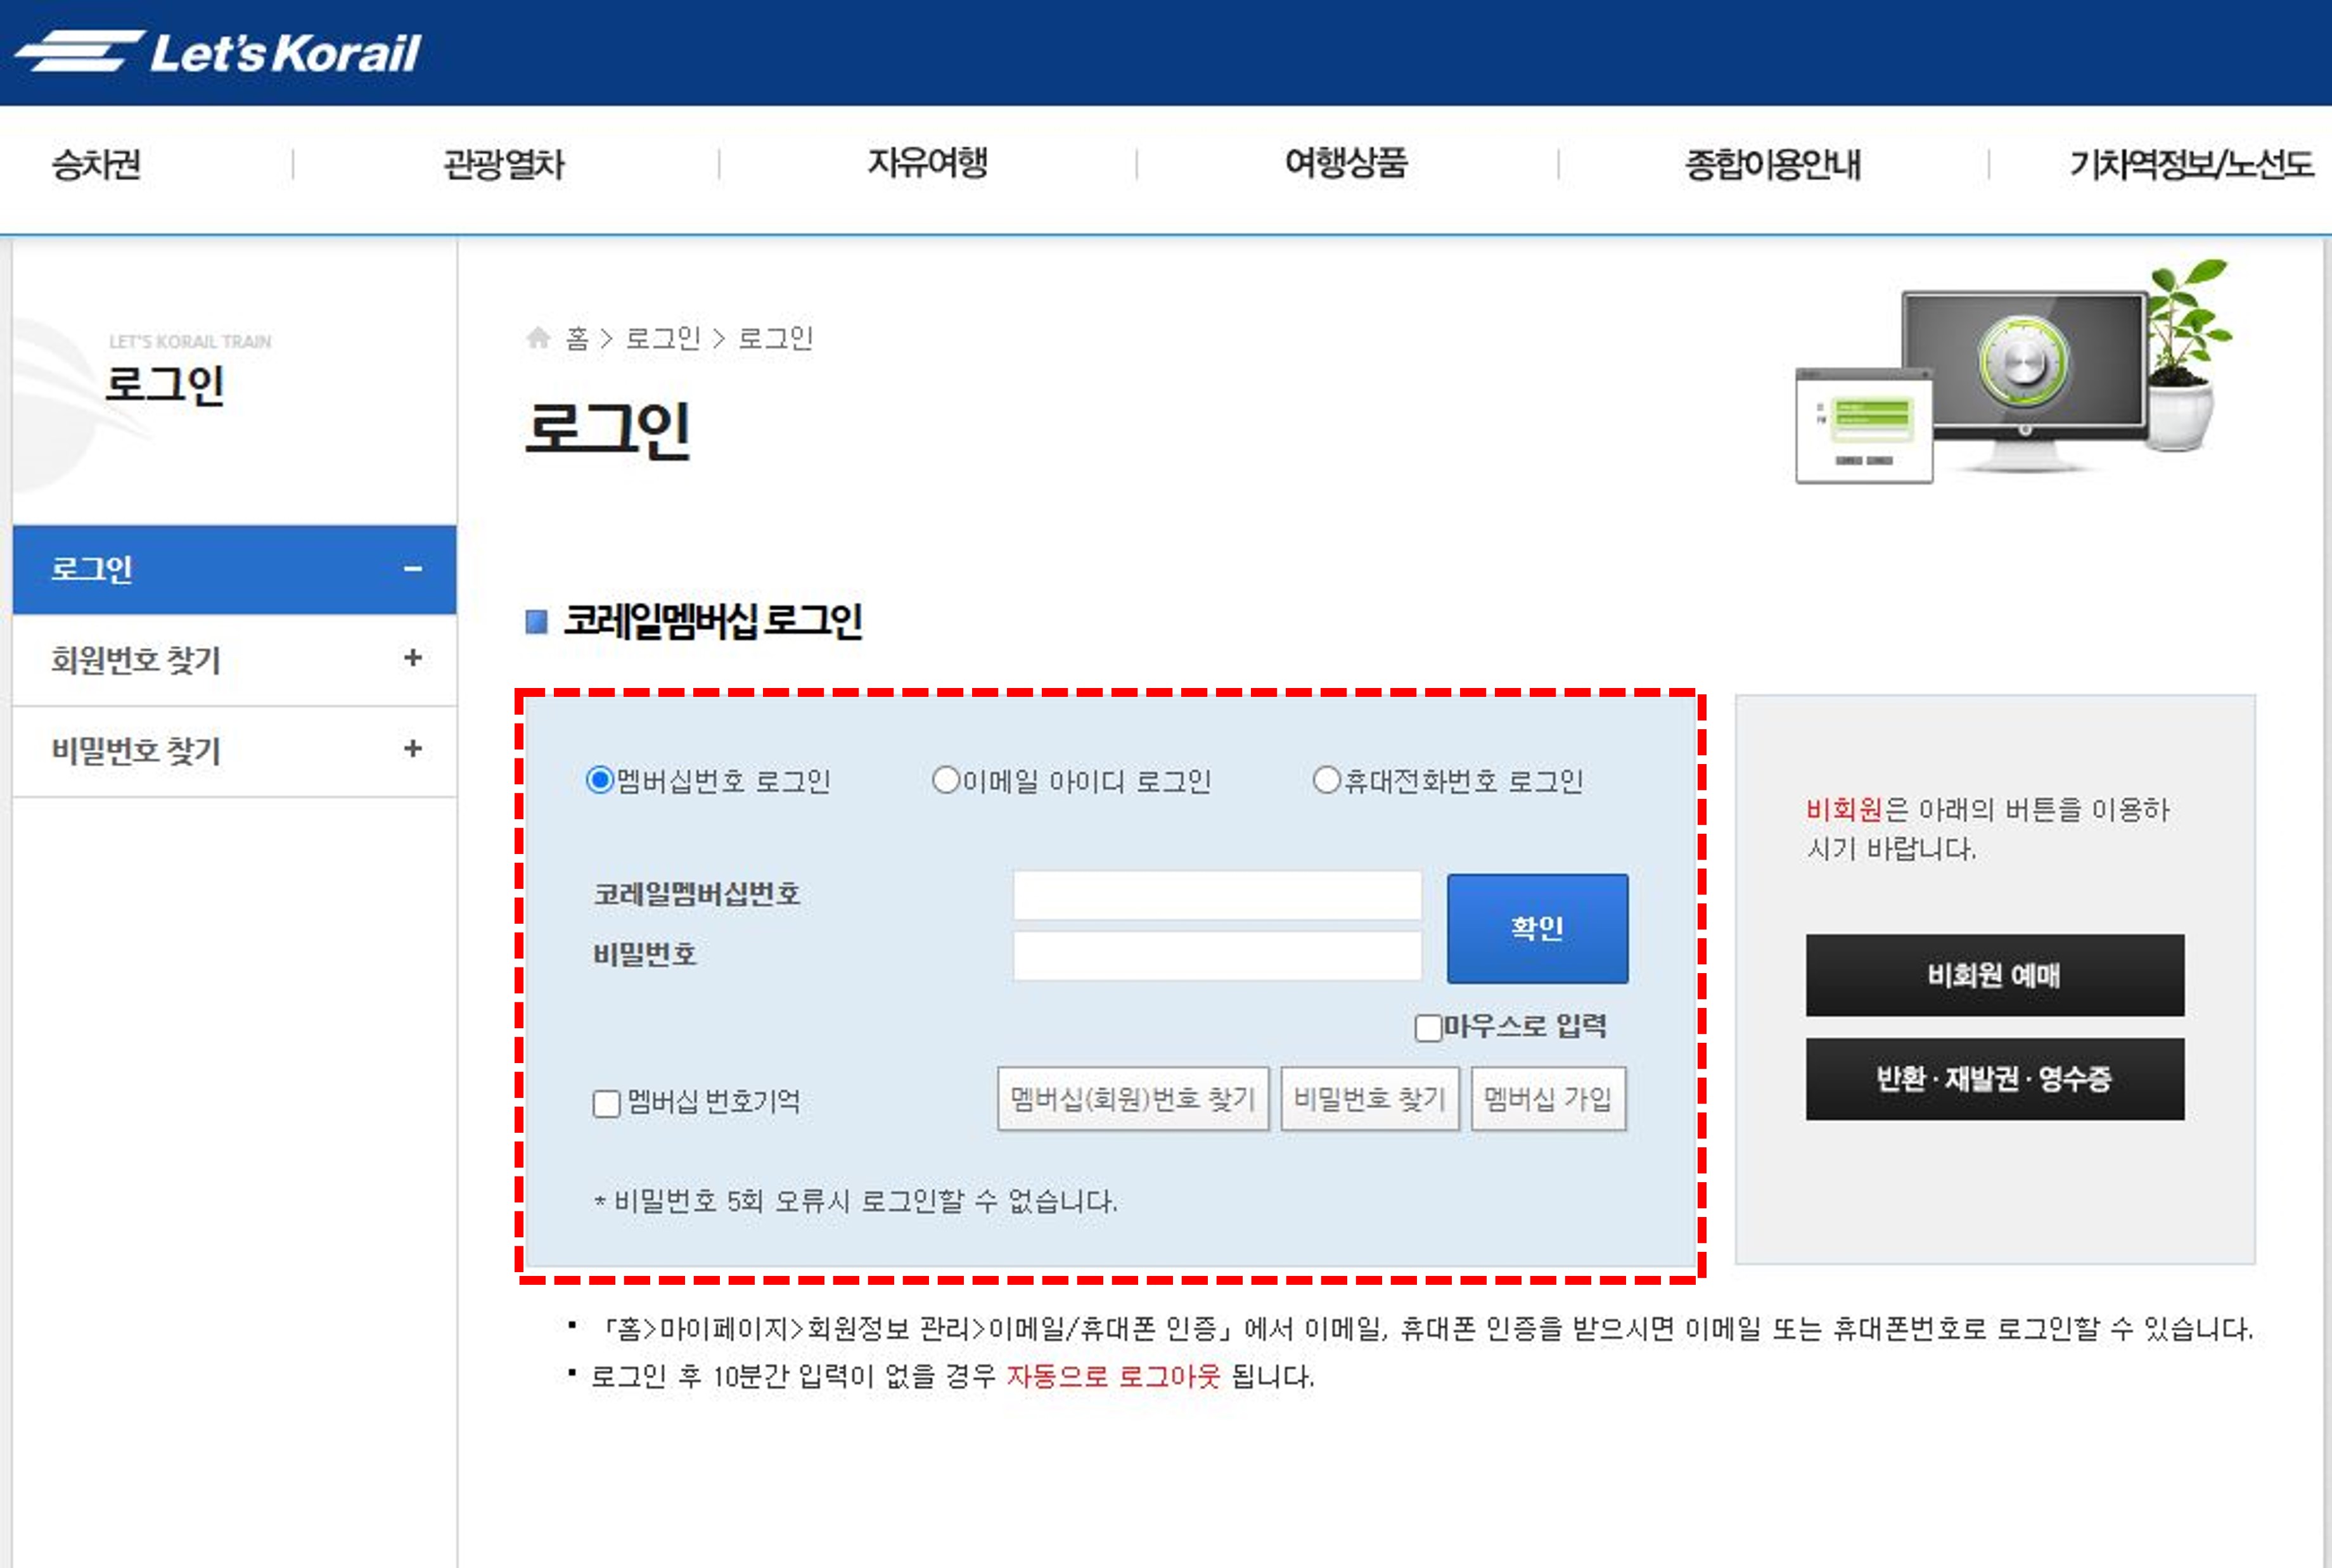2332x1568 pixels.
Task: Click the 코레일멤버십번호 input field
Action: point(1216,896)
